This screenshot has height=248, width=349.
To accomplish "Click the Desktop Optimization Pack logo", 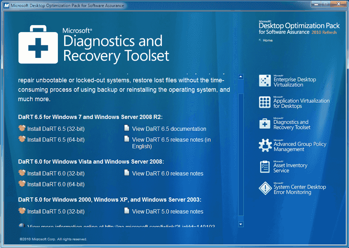I will click(x=299, y=28).
